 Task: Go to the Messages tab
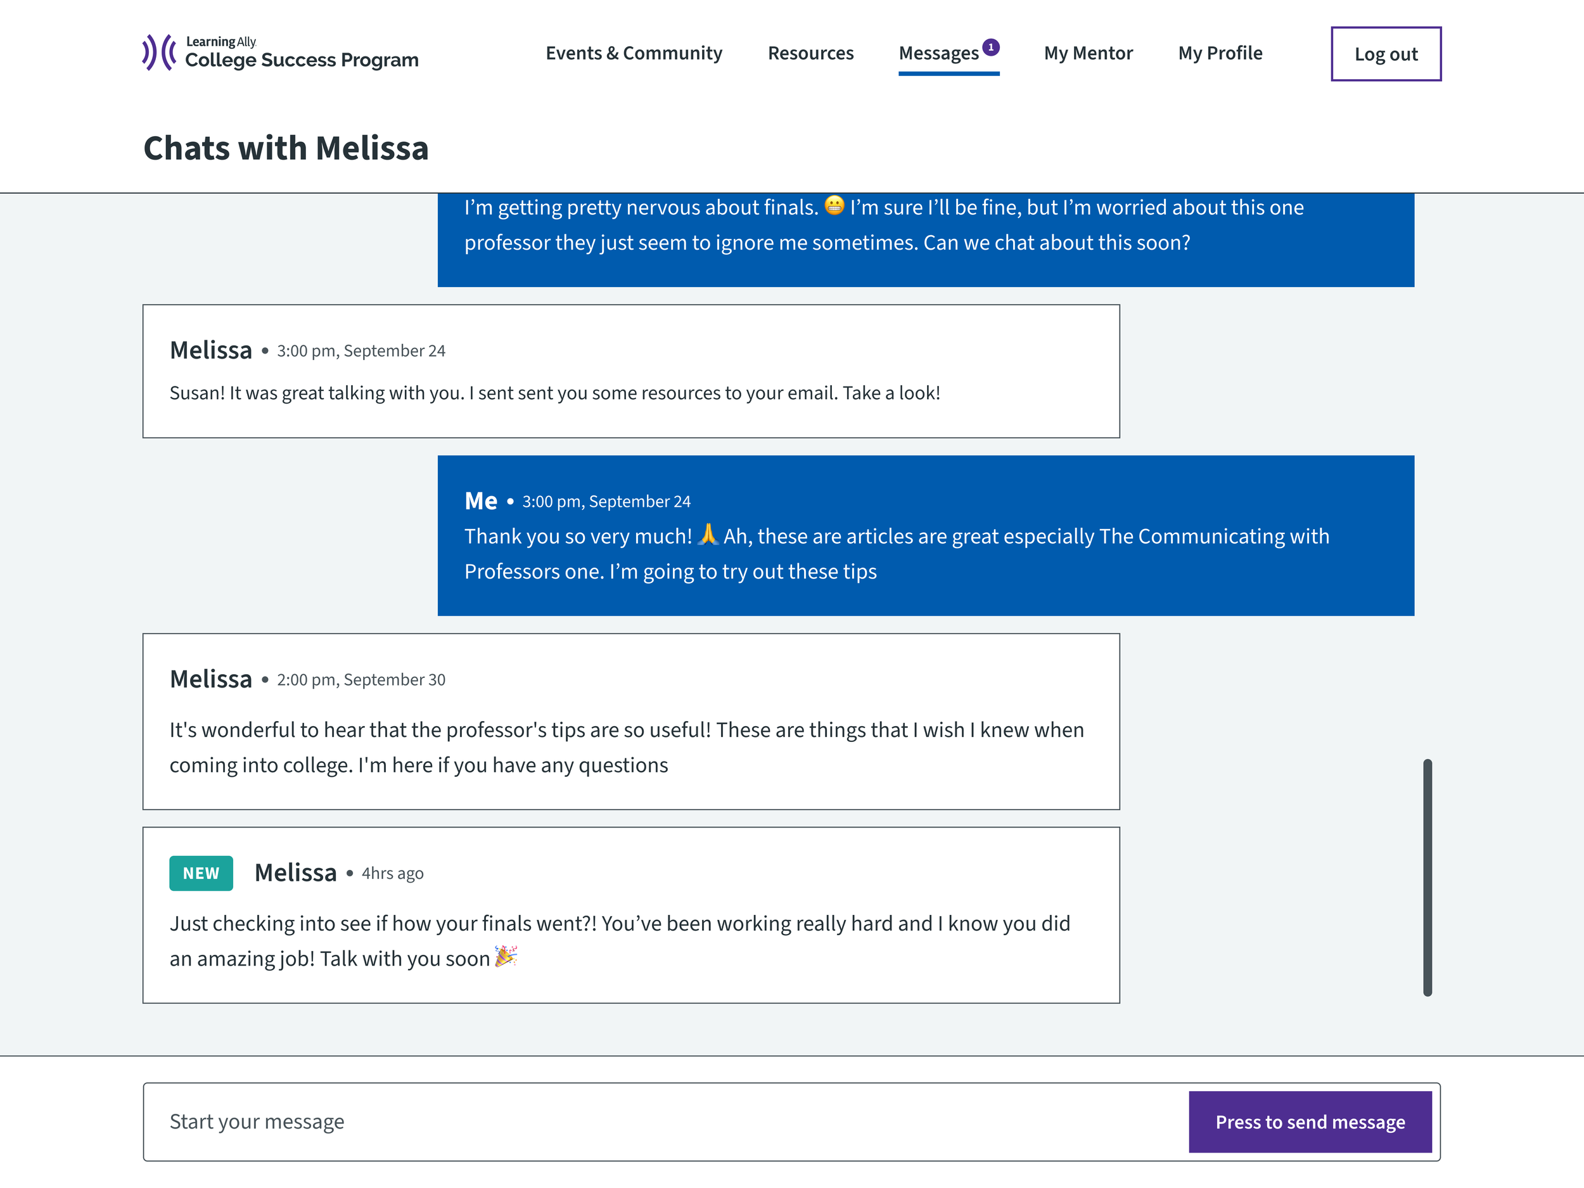pyautogui.click(x=938, y=53)
